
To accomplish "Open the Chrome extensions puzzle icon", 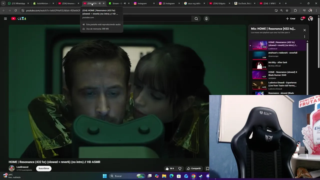I will pyautogui.click(x=295, y=10).
